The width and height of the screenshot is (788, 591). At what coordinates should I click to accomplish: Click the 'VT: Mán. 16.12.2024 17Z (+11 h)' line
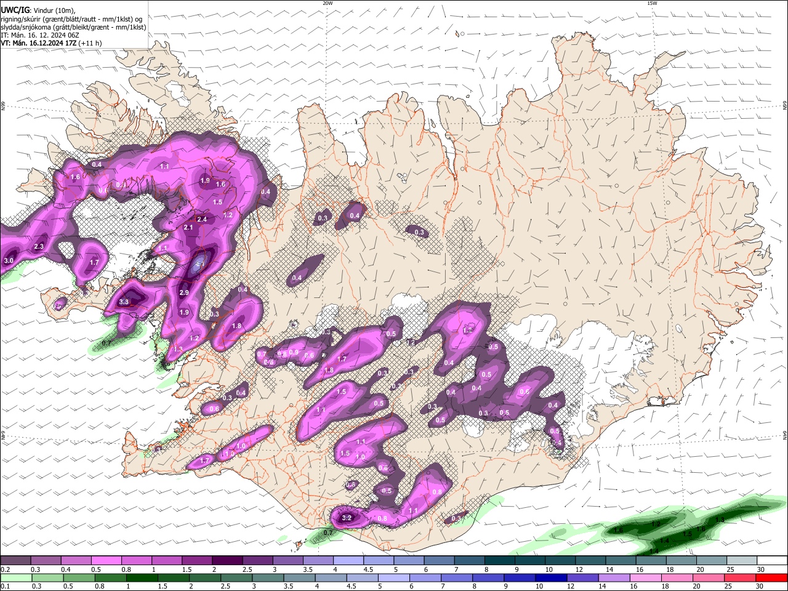pos(52,43)
